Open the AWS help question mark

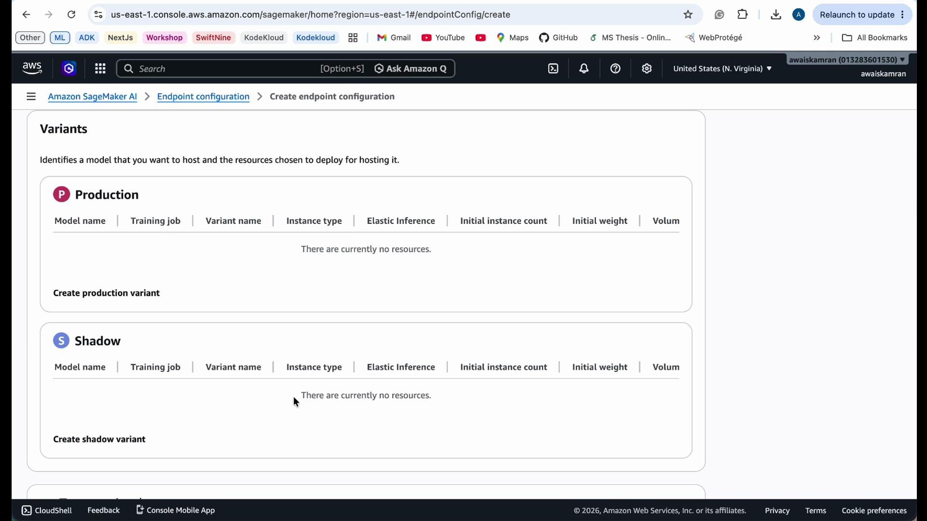tap(616, 69)
